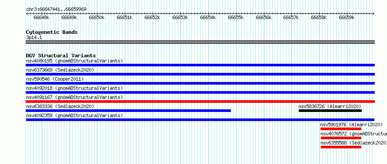
Task: Click the nsv4076572 short red bar
Action: 341,138
